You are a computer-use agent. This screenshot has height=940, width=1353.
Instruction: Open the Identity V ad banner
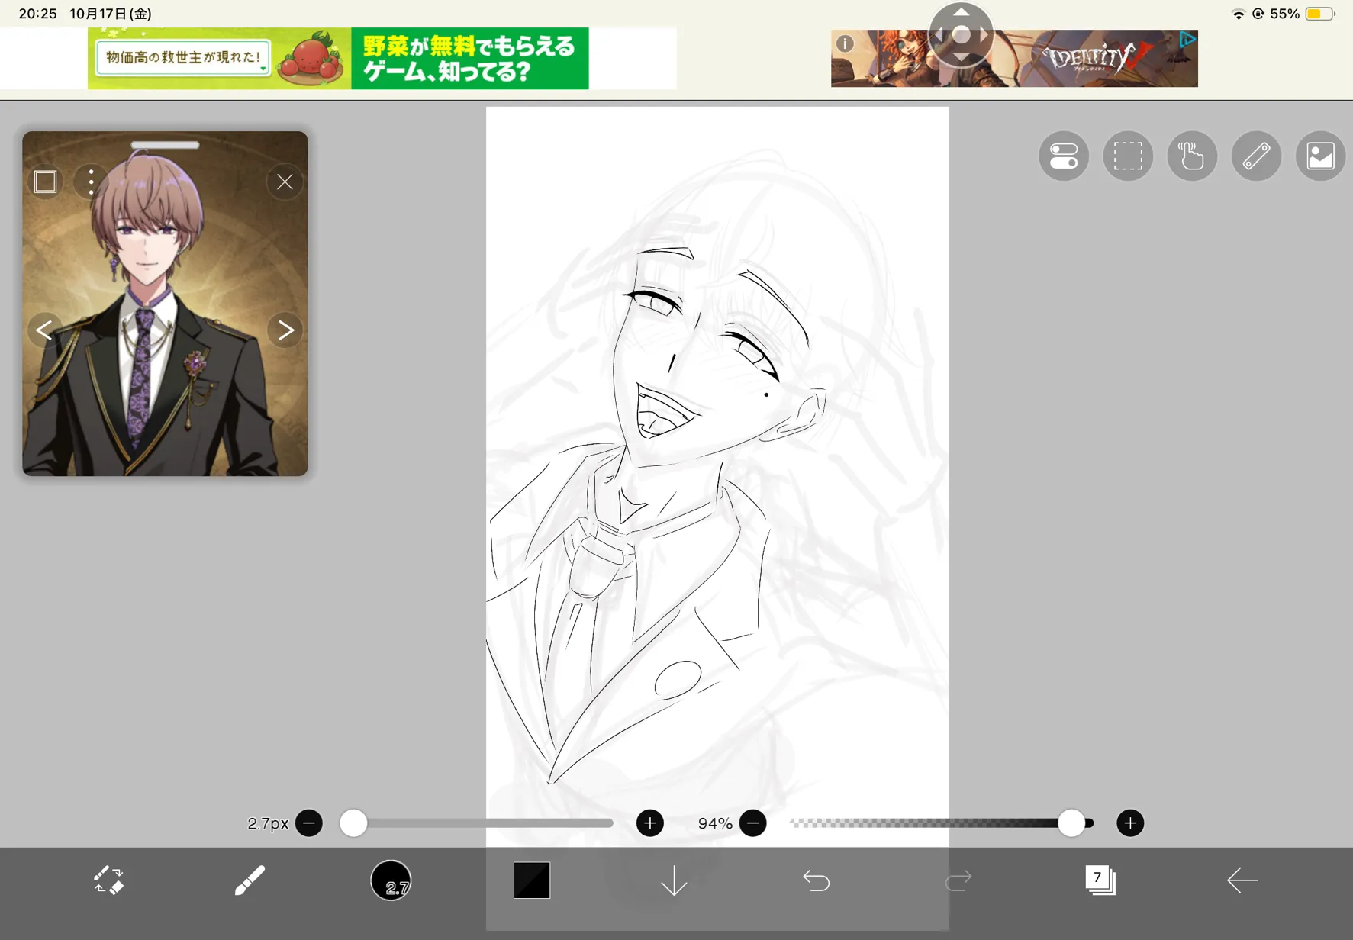[x=1014, y=59]
